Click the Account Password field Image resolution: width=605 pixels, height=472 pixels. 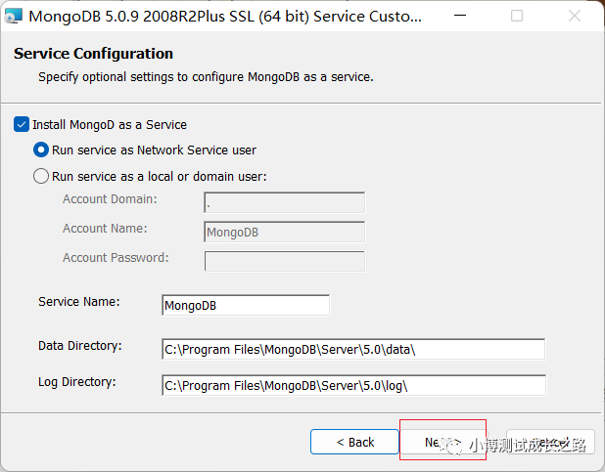pyautogui.click(x=284, y=261)
